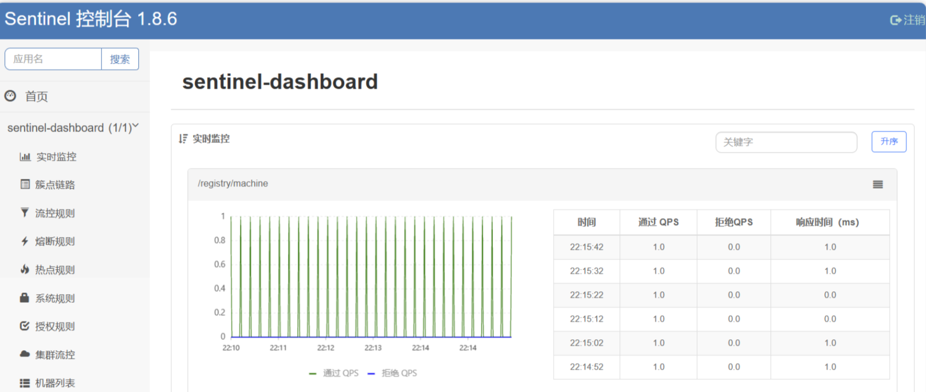926x392 pixels.
Task: Click the lightning bolt icon beside 熔断规则
Action: click(x=24, y=241)
